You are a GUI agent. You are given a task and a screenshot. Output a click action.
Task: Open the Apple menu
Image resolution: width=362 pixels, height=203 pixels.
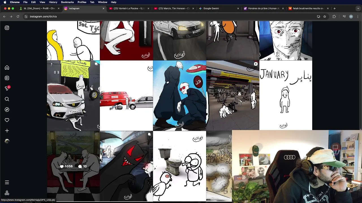[5, 2]
